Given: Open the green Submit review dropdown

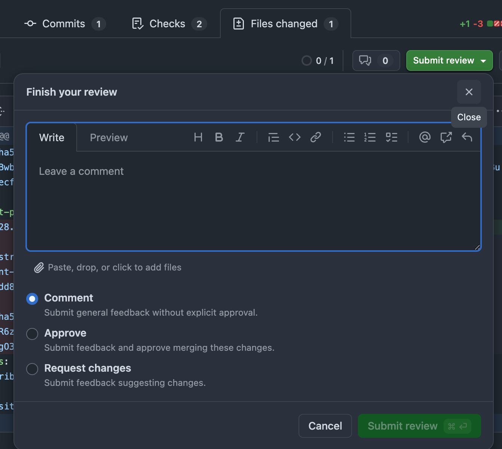Looking at the screenshot, I should pyautogui.click(x=449, y=61).
